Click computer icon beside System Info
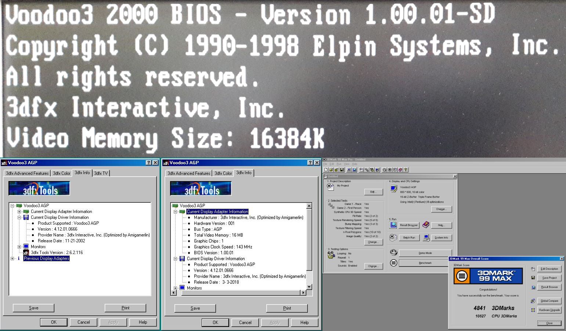Screen dimensions: 566x331 click(426, 238)
